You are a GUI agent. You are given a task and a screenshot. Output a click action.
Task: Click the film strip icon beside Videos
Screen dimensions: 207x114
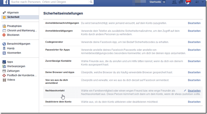click(4, 80)
